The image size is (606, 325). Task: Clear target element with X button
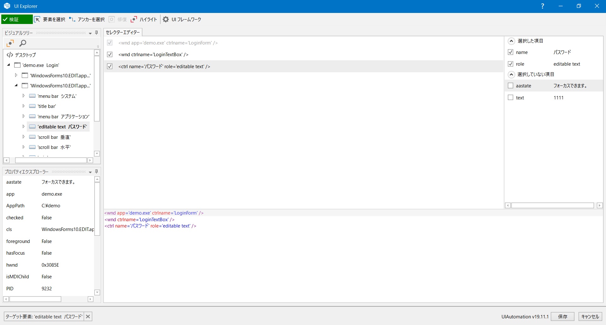click(x=88, y=316)
